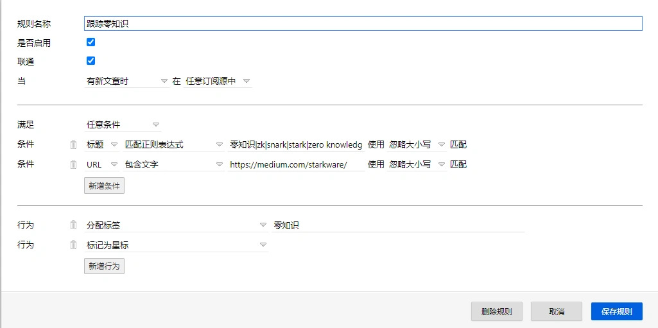This screenshot has width=658, height=328.
Task: Click 使用 text in the 标题 condition
Action: (376, 144)
